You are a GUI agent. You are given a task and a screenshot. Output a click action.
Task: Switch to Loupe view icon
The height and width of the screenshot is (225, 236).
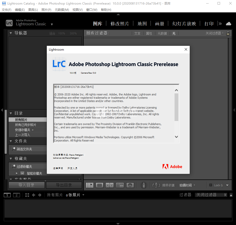point(99,185)
